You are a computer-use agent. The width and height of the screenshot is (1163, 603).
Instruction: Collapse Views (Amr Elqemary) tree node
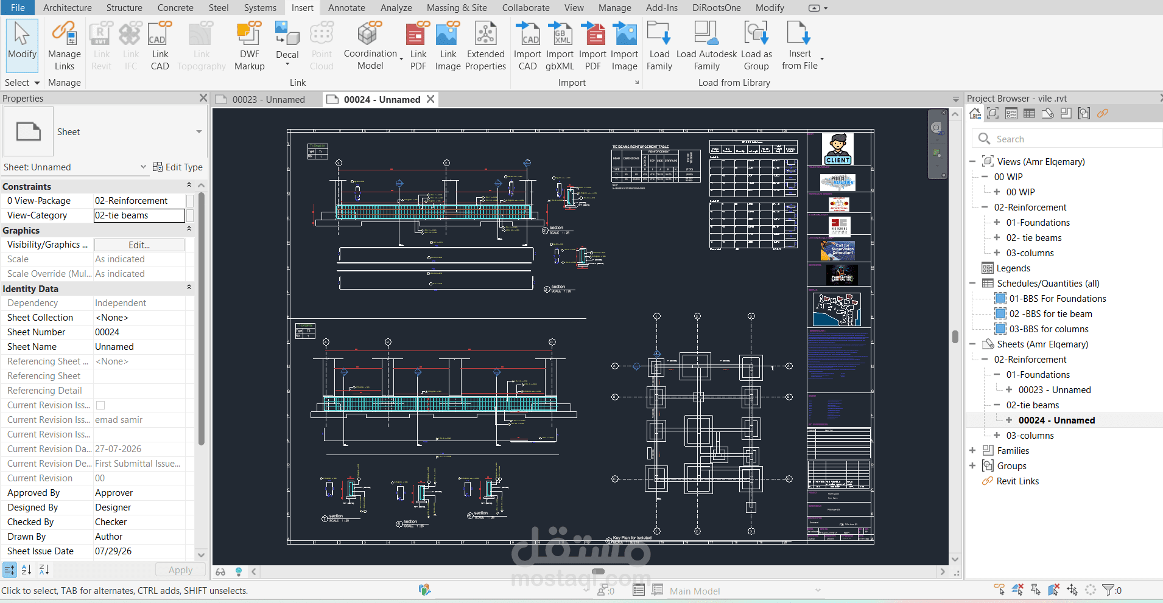click(972, 161)
